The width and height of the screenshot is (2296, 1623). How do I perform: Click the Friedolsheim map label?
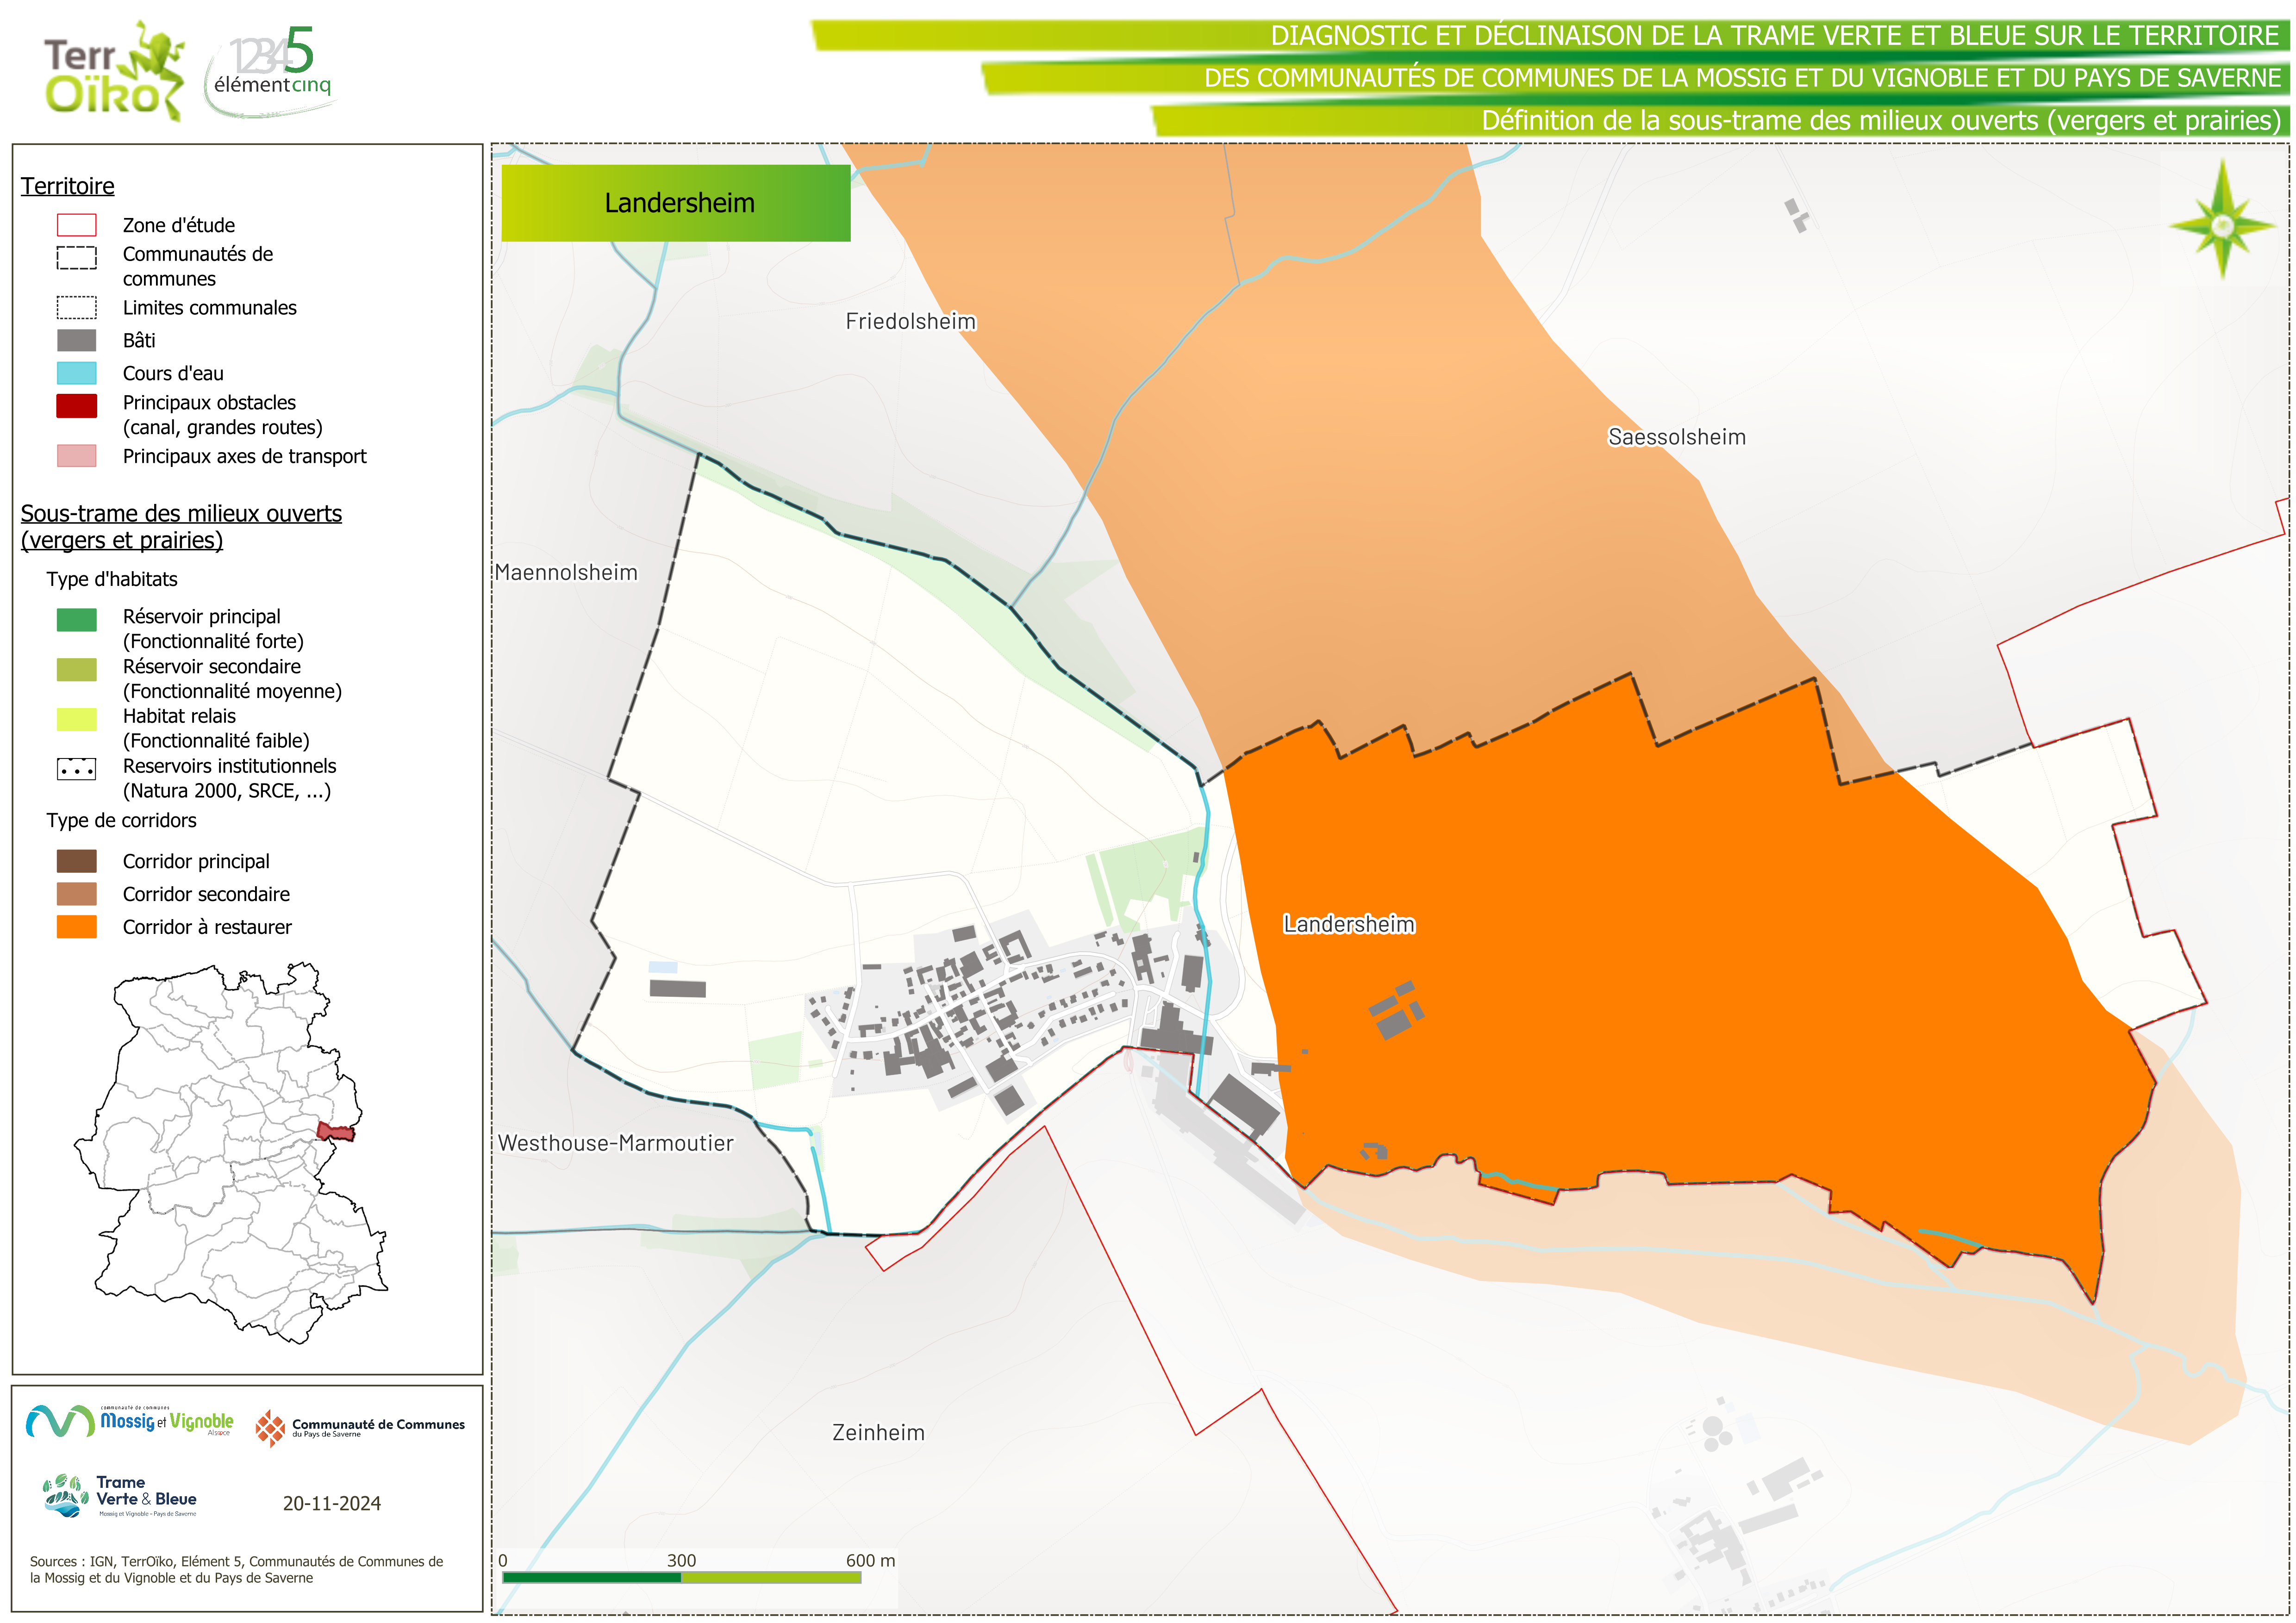point(910,322)
